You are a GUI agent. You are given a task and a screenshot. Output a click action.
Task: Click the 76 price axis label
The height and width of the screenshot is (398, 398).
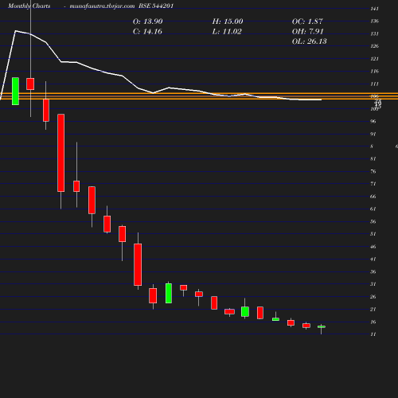coord(373,172)
